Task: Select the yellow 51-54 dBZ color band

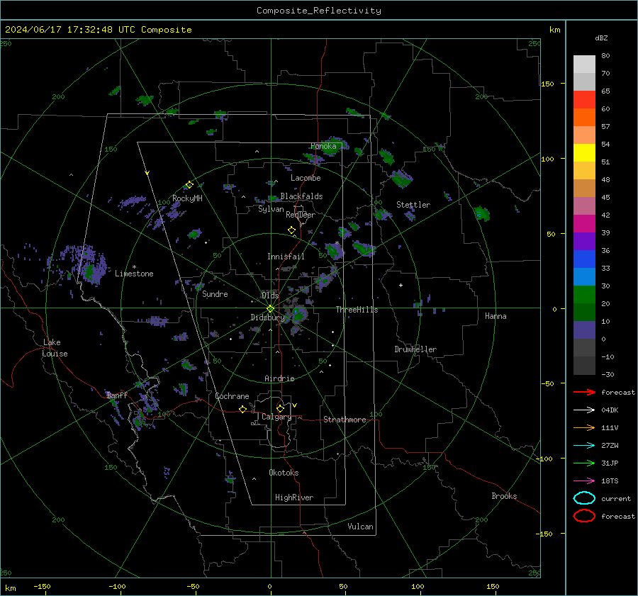Action: [x=584, y=153]
